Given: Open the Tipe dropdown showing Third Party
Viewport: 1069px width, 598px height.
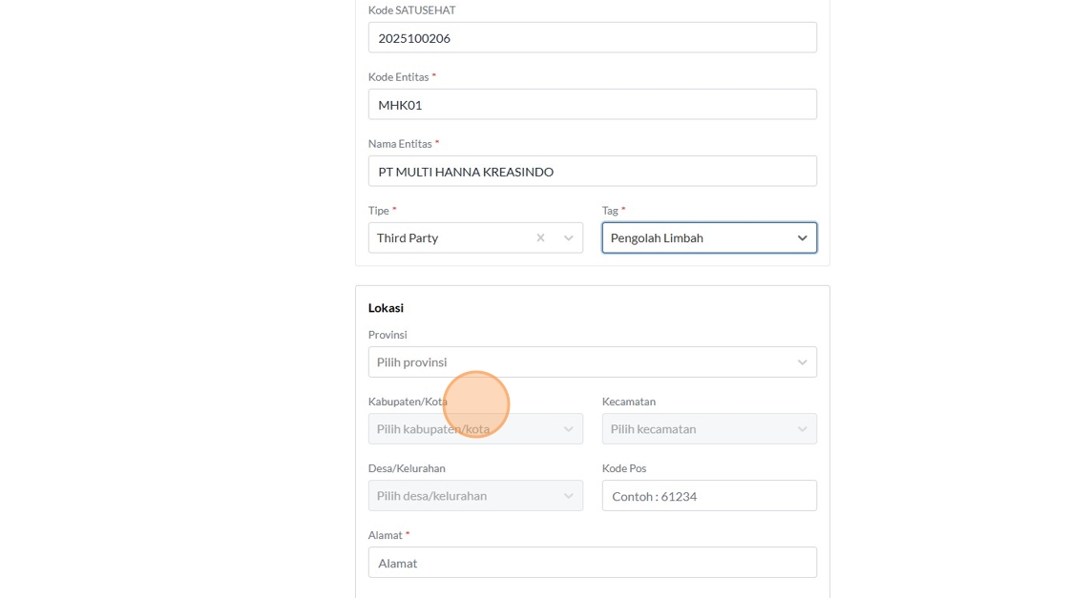Looking at the screenshot, I should point(449,237).
